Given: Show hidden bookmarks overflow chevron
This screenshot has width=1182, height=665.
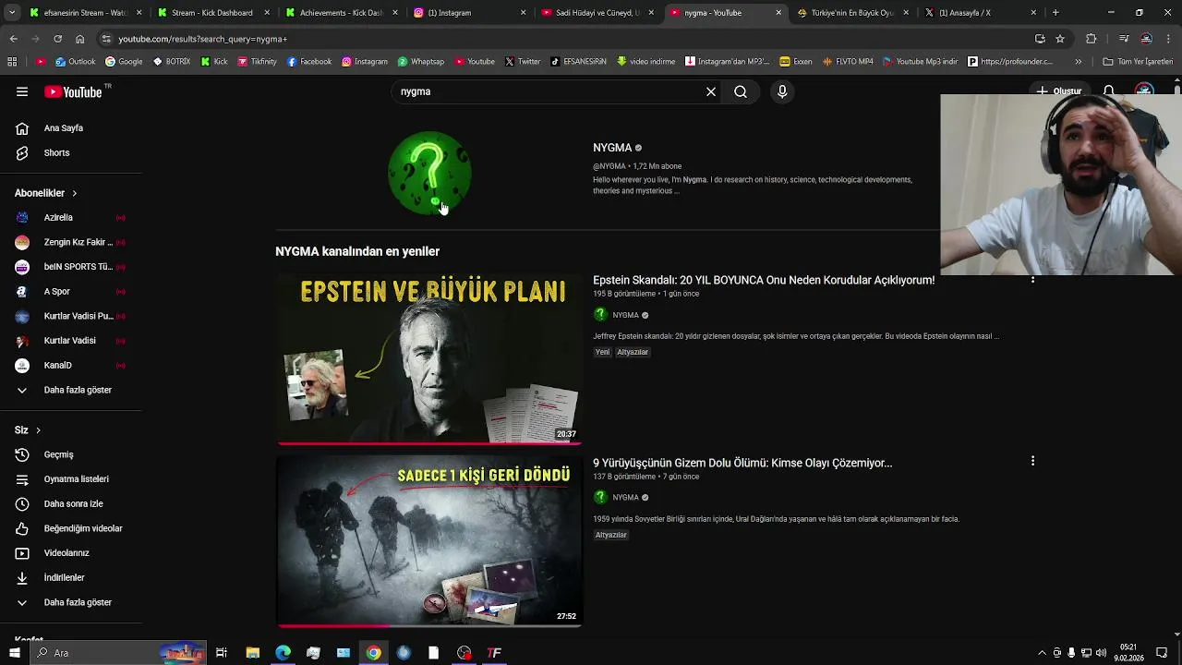Looking at the screenshot, I should [1078, 62].
